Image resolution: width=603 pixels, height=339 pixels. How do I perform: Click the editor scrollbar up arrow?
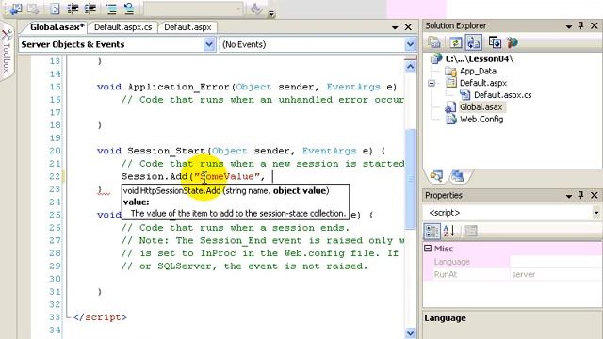[411, 67]
